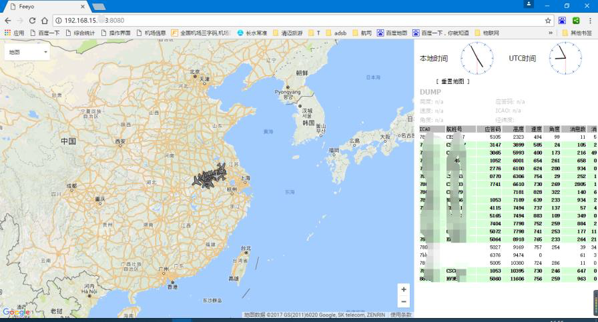Expand the adsb bookmark folder
The height and width of the screenshot is (322, 598).
[336, 33]
